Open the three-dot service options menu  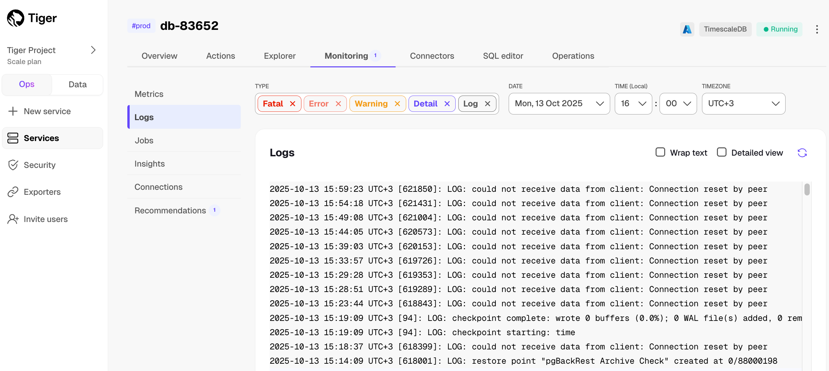coord(817,29)
